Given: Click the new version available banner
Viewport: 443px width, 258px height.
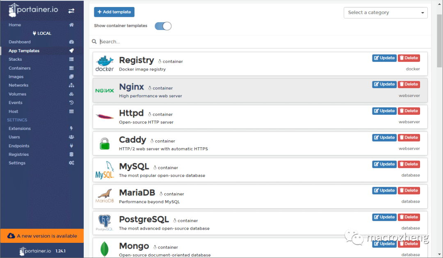Looking at the screenshot, I should (42, 236).
